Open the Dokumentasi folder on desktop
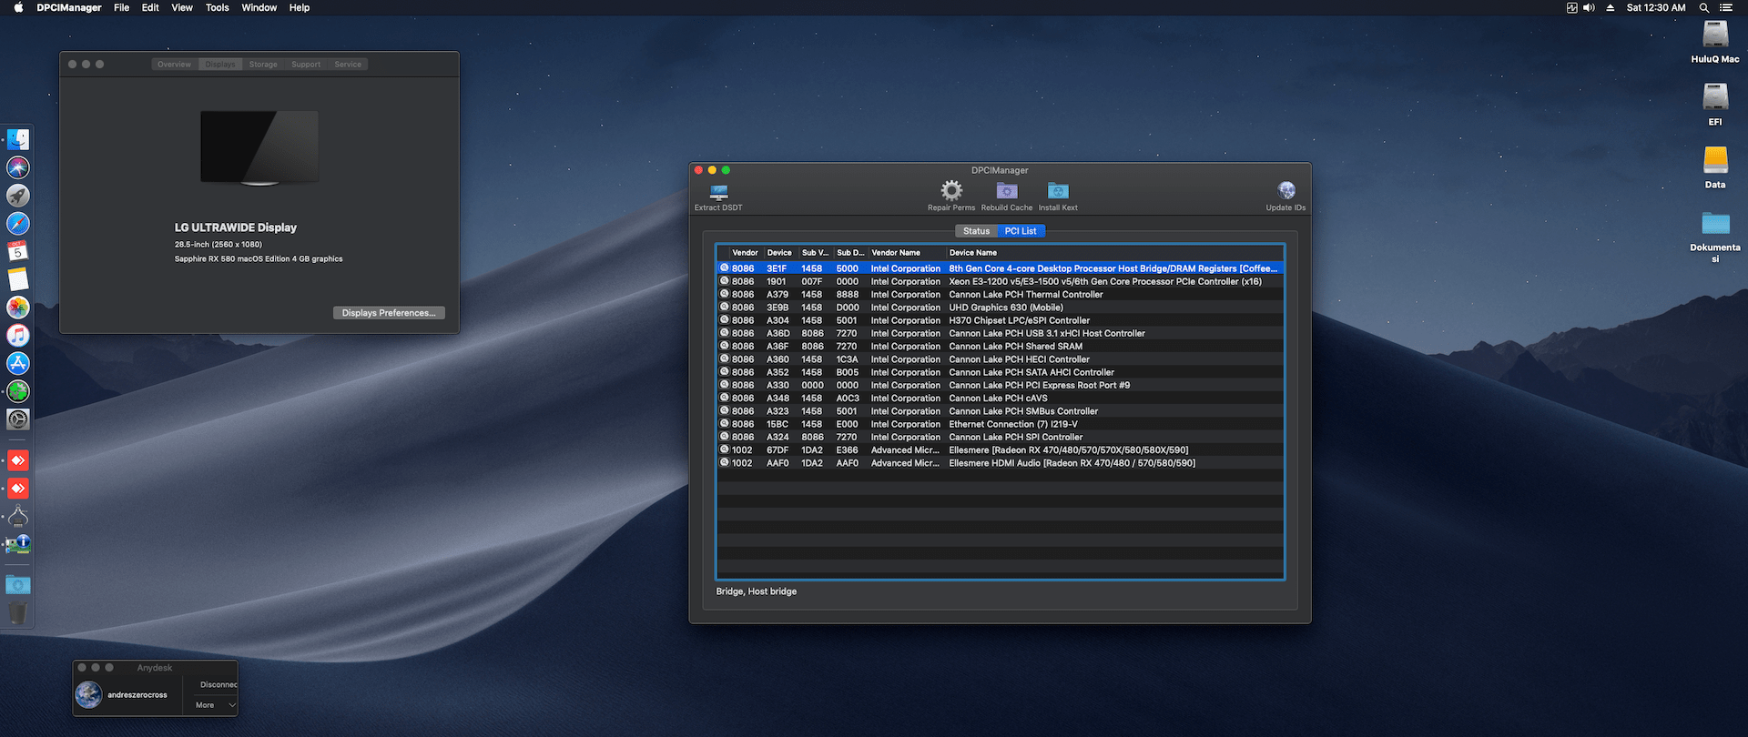The image size is (1748, 737). [x=1715, y=223]
